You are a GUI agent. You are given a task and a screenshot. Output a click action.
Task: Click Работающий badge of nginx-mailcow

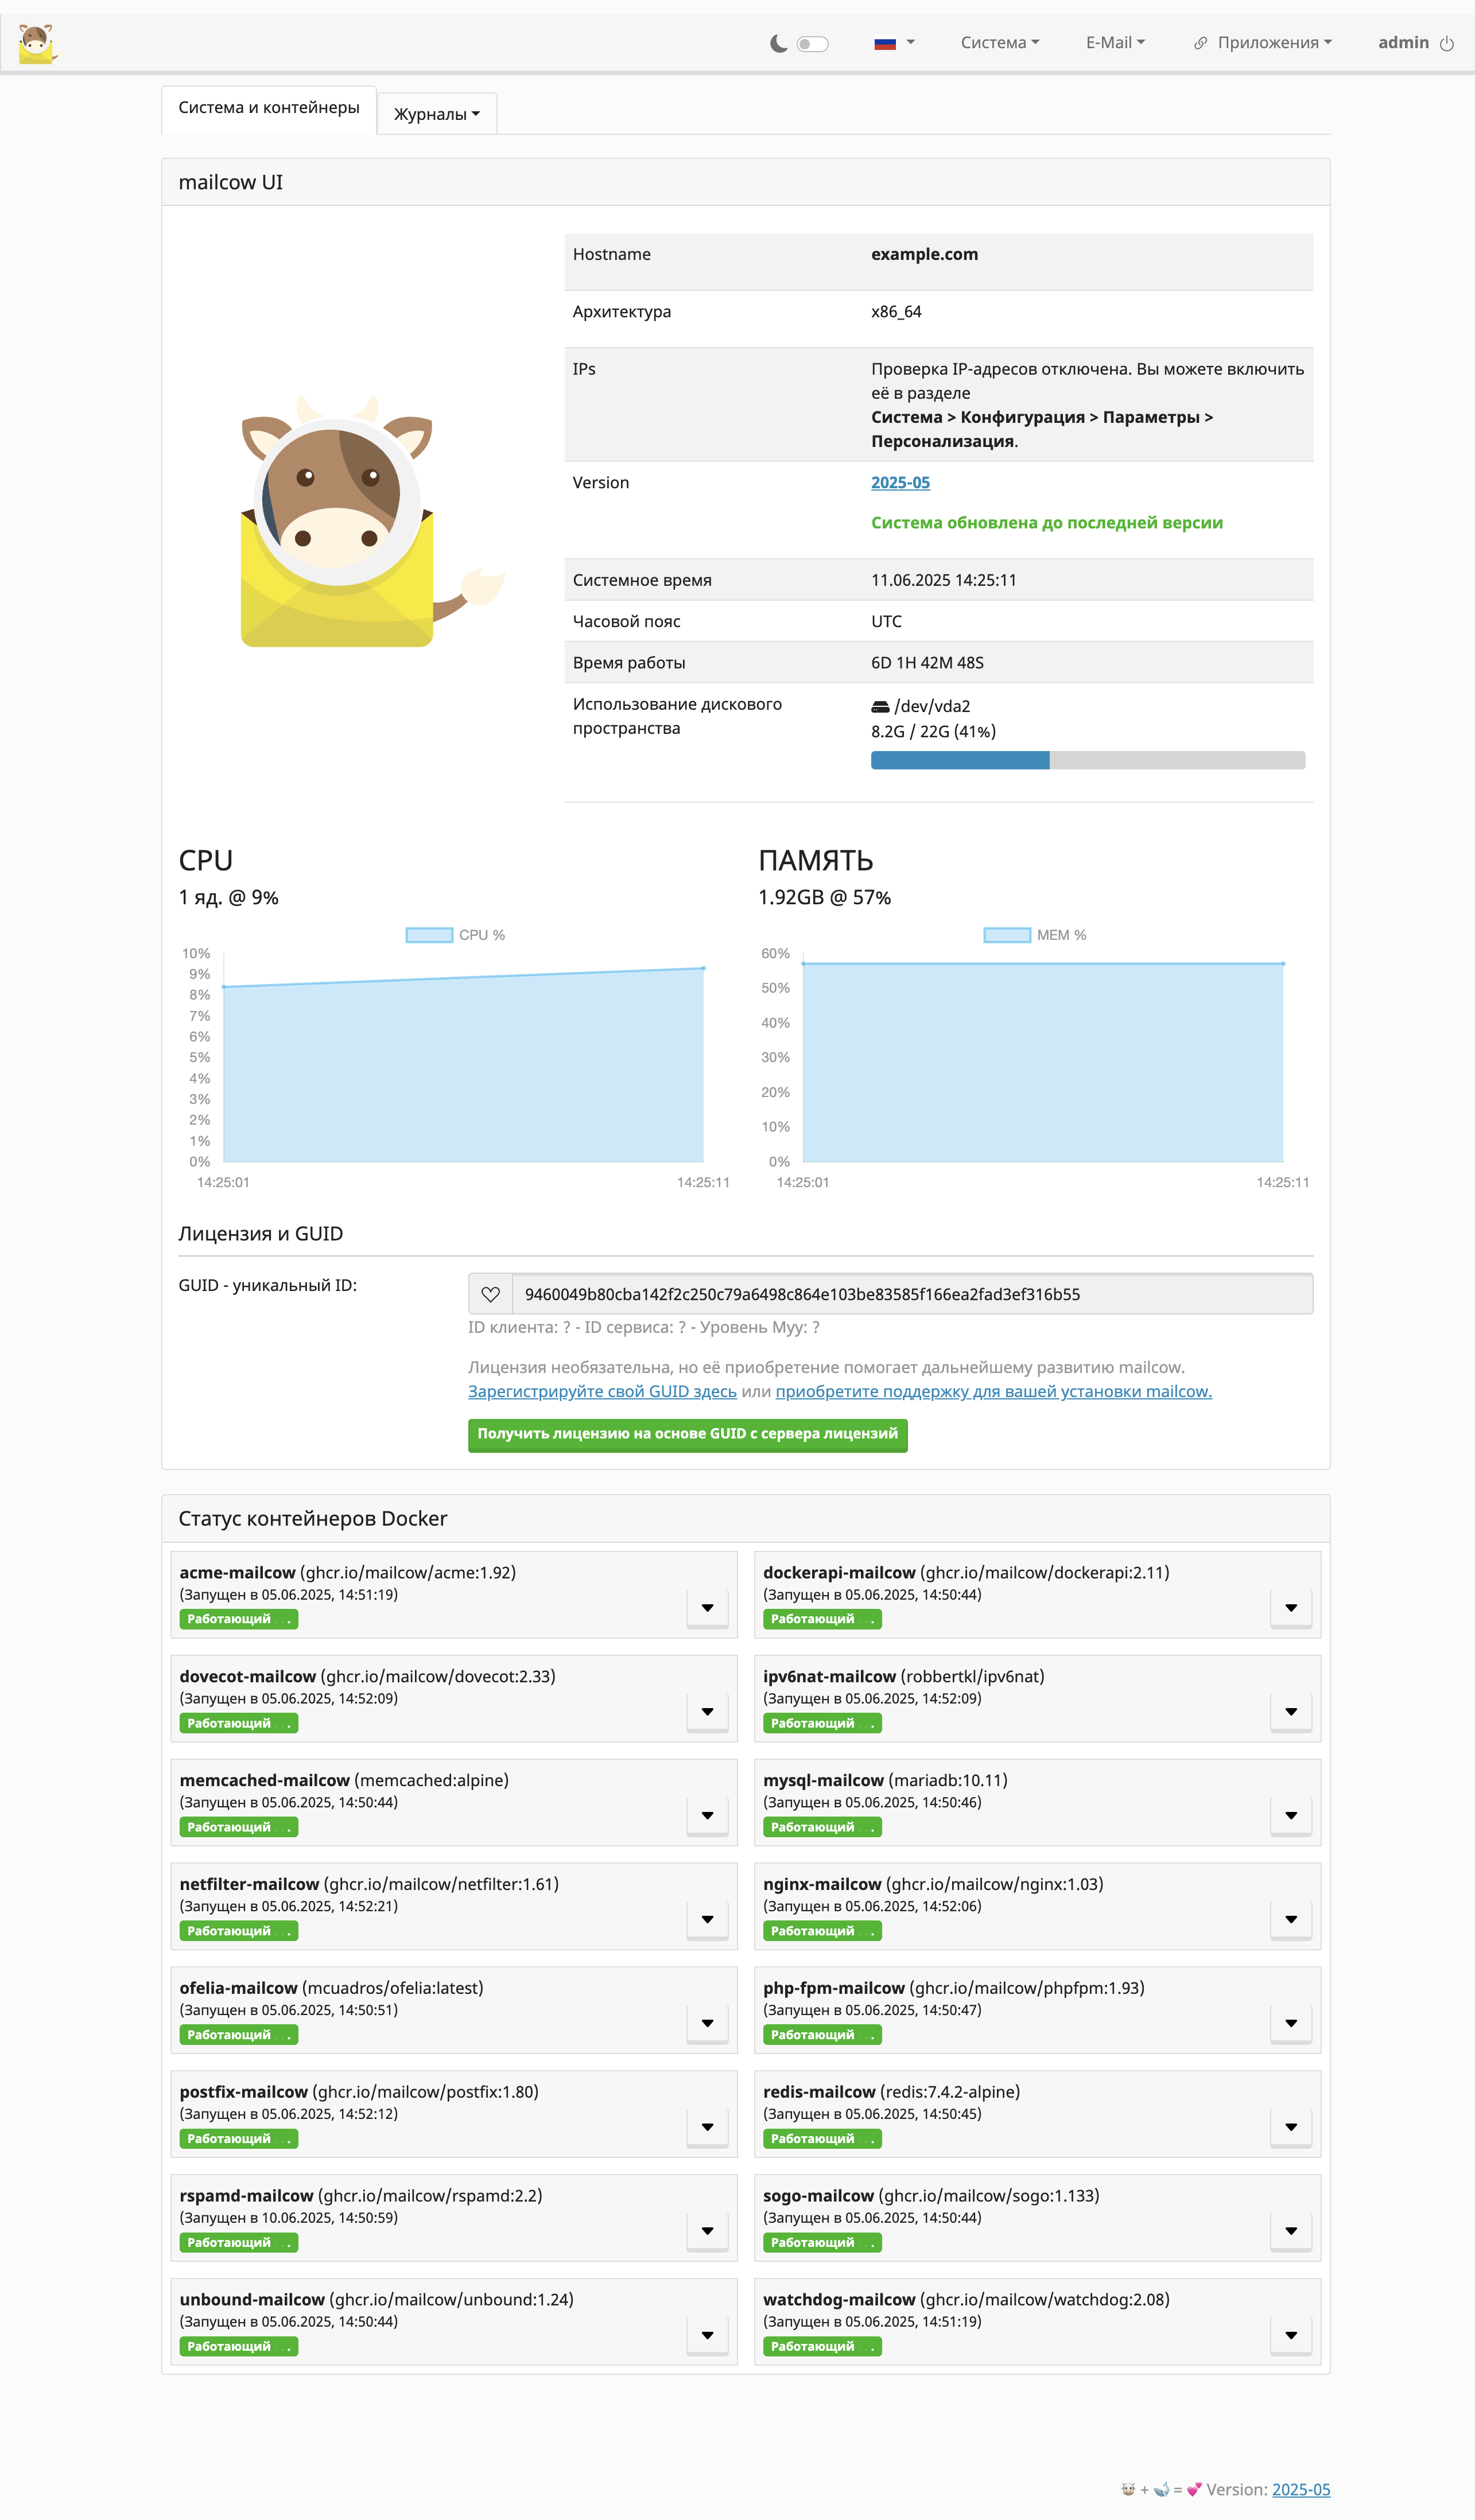click(822, 1932)
